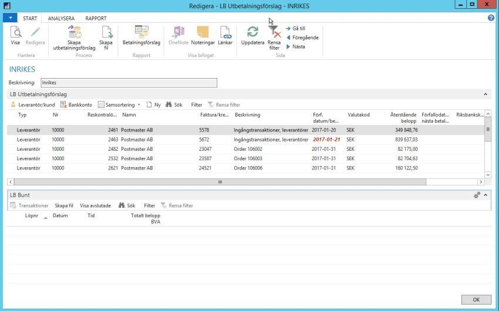Viewport: 499px width, 311px height.
Task: Sort by the Löpnr column header
Action: tap(32, 215)
